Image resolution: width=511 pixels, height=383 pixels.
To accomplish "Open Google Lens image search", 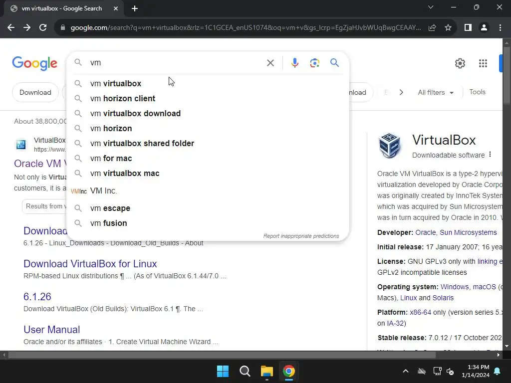I will [314, 63].
